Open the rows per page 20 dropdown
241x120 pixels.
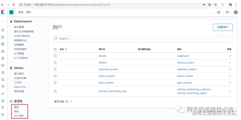(63, 102)
